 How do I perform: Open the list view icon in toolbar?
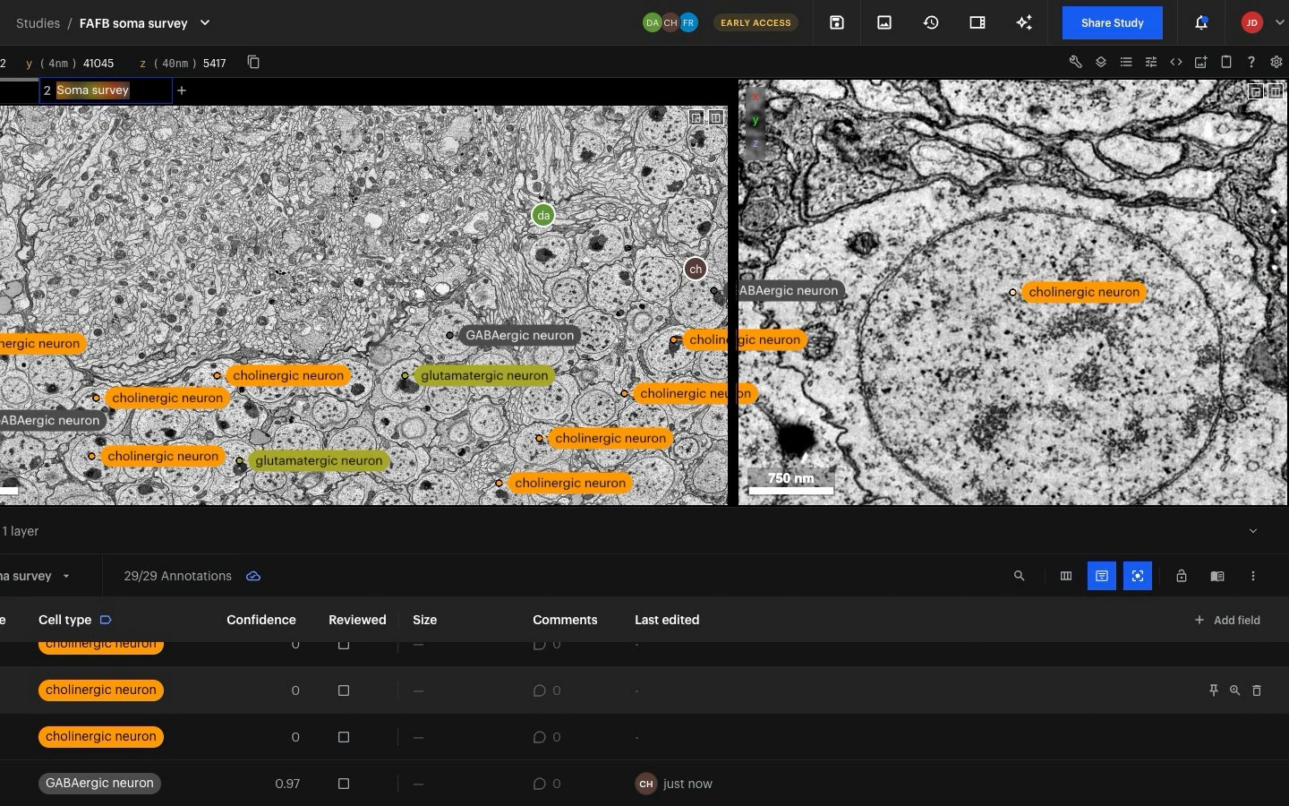[1126, 62]
